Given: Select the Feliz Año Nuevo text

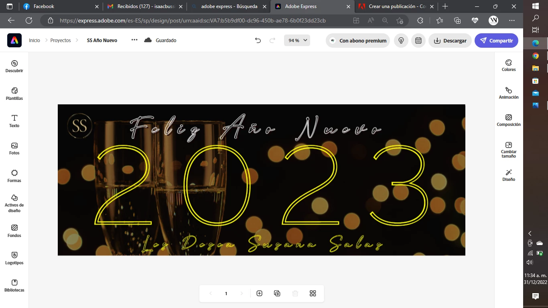Looking at the screenshot, I should (255, 128).
